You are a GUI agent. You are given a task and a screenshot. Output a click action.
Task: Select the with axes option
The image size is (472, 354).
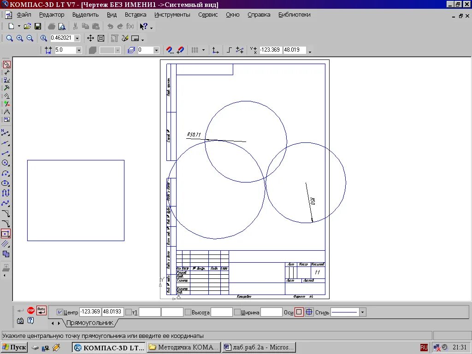tap(309, 312)
